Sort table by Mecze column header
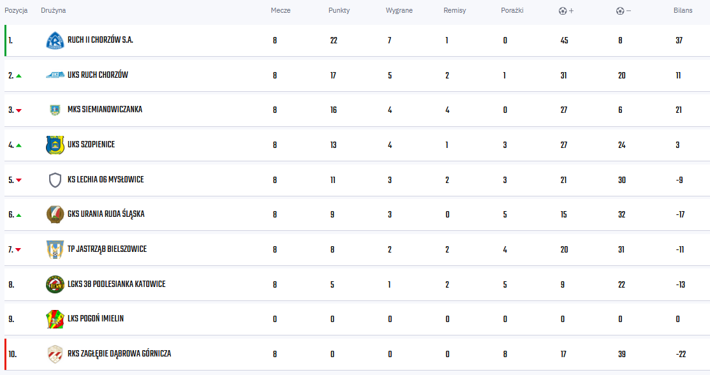Screen dimensions: 710x375 [x=280, y=10]
